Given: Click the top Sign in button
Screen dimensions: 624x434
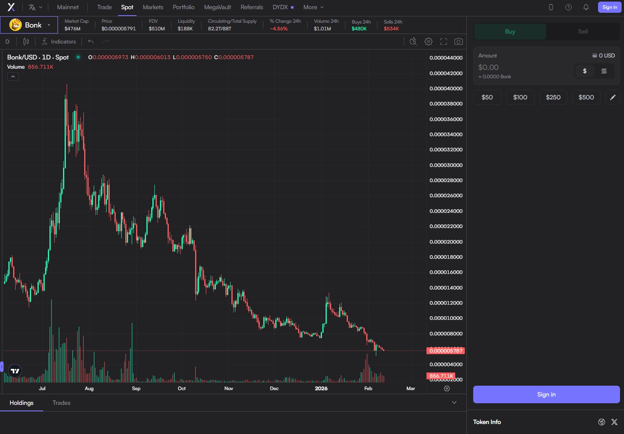Looking at the screenshot, I should click(x=610, y=7).
